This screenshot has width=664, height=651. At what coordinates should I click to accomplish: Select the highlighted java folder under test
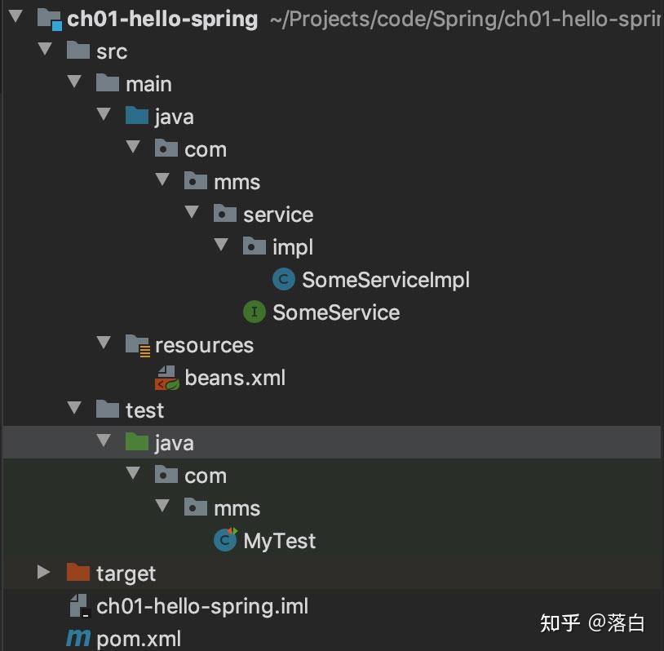coord(174,441)
